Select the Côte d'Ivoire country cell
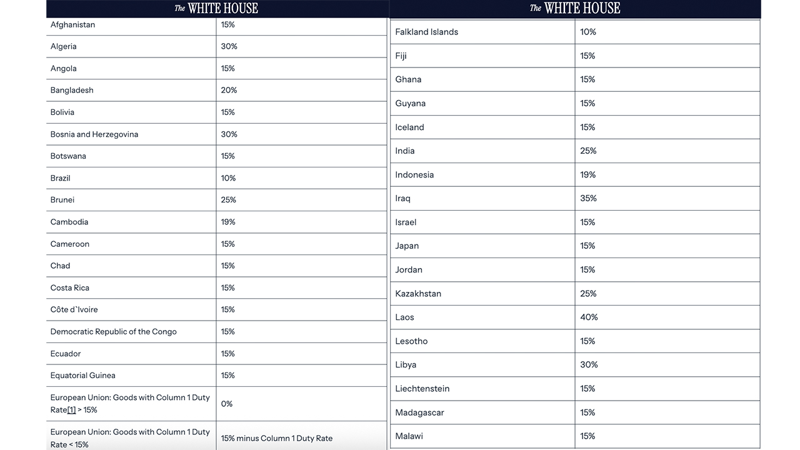Viewport: 800px width, 450px height. click(74, 310)
